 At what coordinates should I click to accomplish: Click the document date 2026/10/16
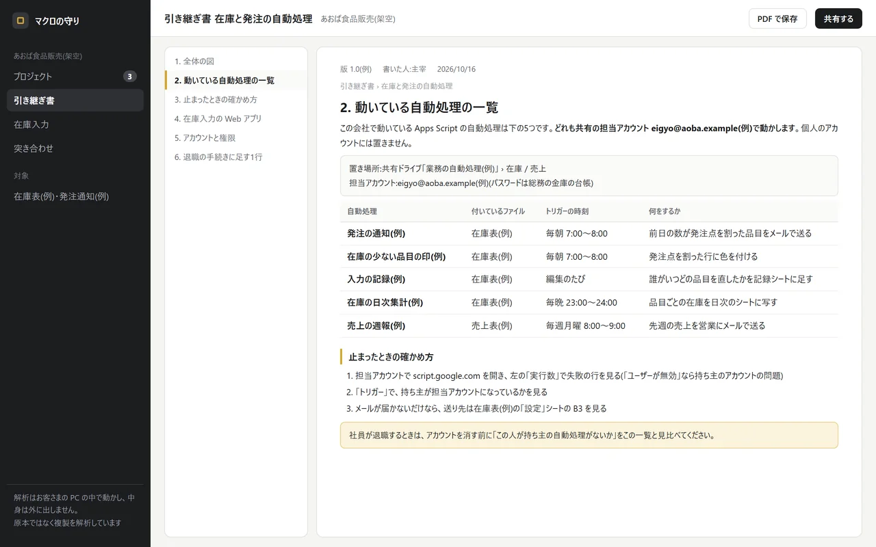point(456,69)
